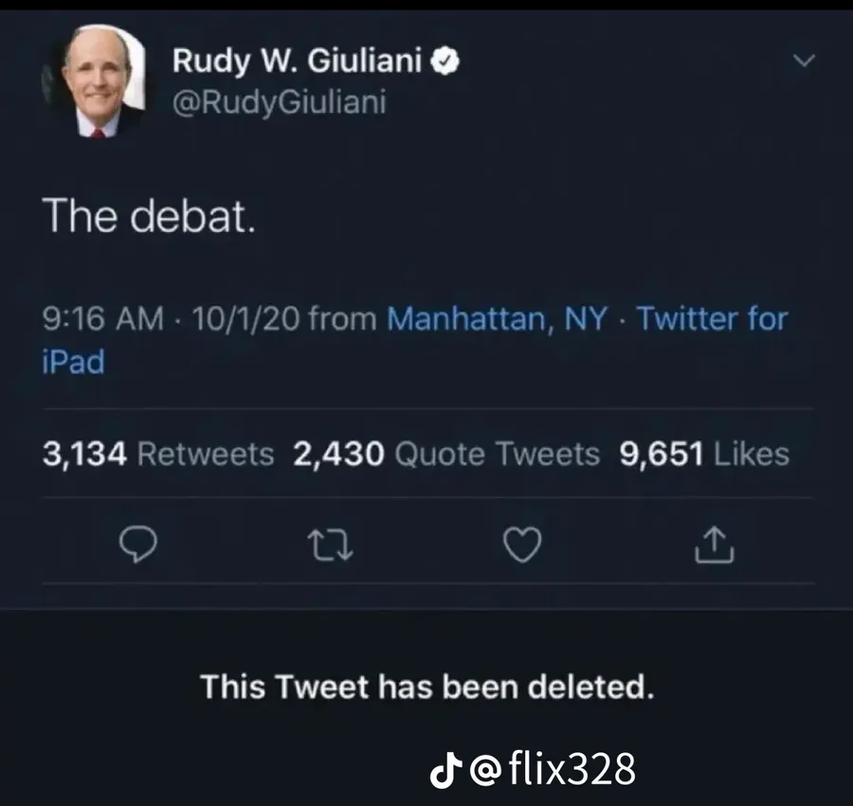This screenshot has width=853, height=806.
Task: Click the 10/1/20 date text
Action: pyautogui.click(x=245, y=318)
